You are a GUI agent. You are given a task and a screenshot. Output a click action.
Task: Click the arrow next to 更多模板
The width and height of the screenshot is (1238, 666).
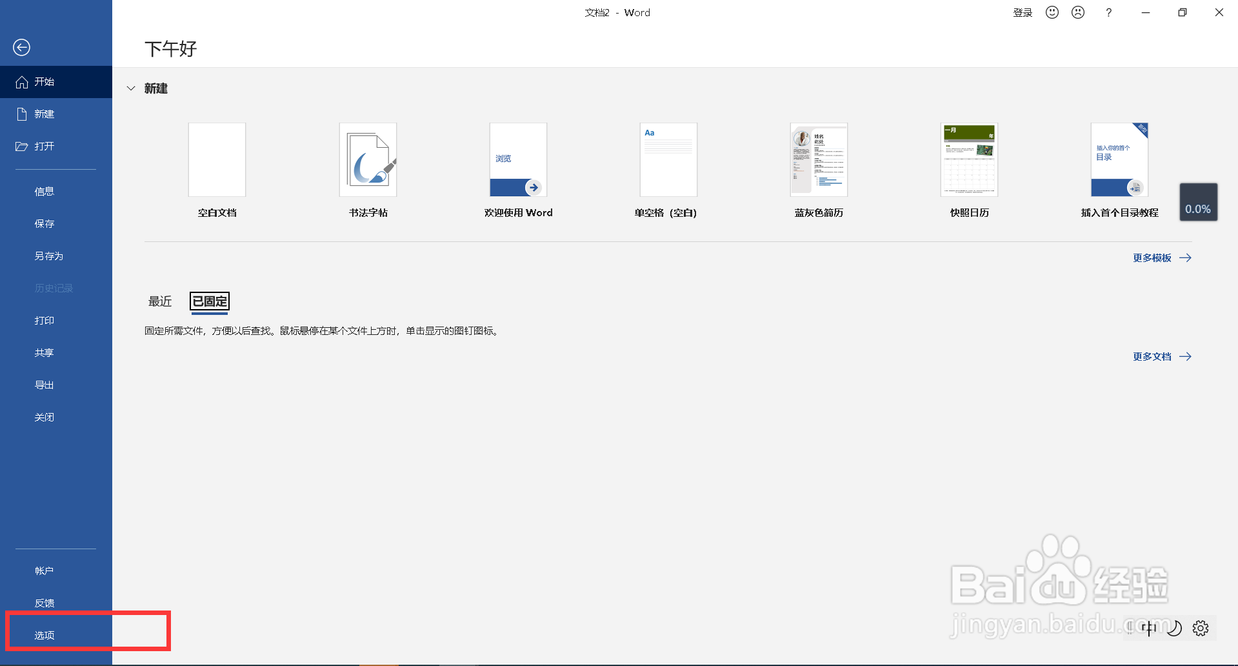pos(1185,258)
